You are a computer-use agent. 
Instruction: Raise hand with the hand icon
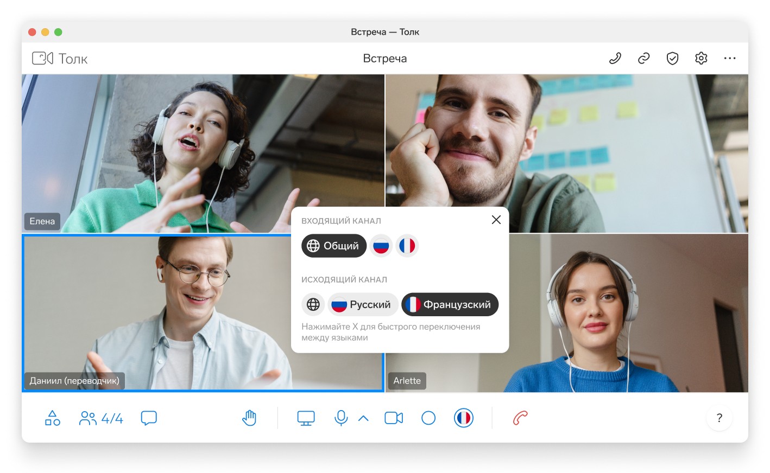[249, 418]
